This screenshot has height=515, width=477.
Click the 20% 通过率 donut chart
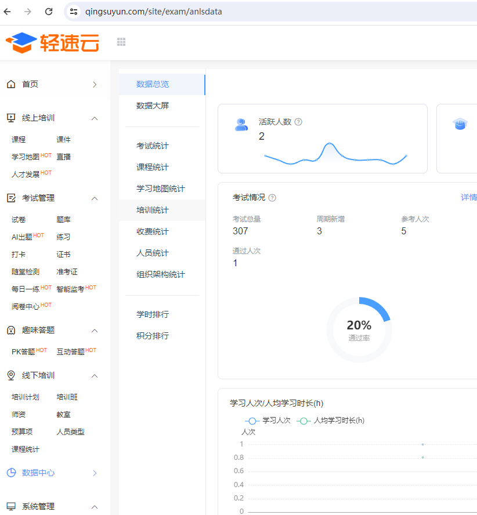point(359,329)
